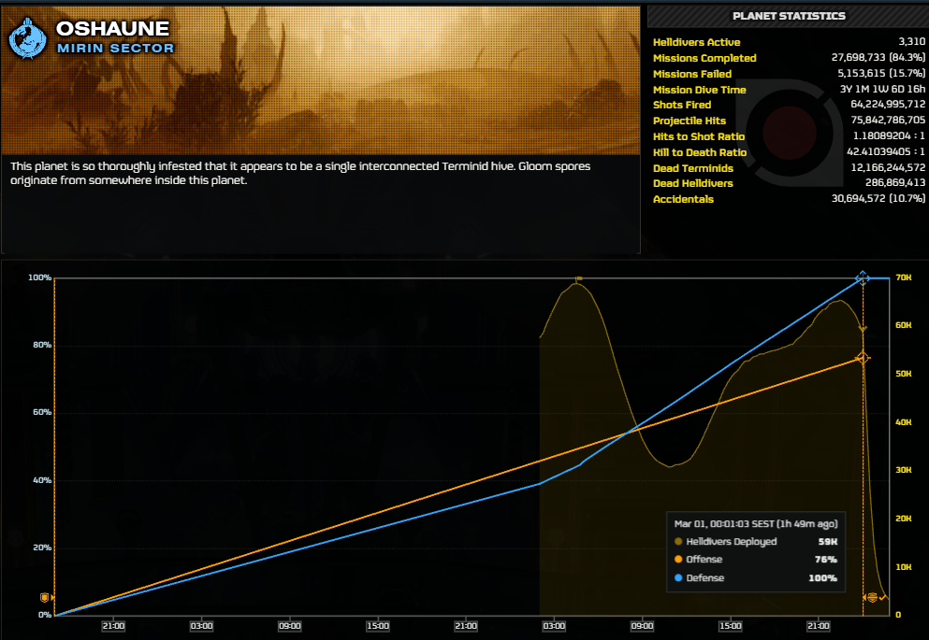
Task: Click the yellow arrow marker on Helldivers curve
Action: coord(863,329)
